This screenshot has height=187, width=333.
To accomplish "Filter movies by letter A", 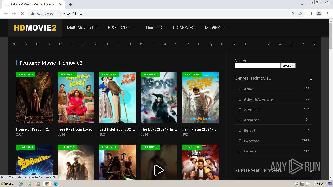I will [x=25, y=44].
